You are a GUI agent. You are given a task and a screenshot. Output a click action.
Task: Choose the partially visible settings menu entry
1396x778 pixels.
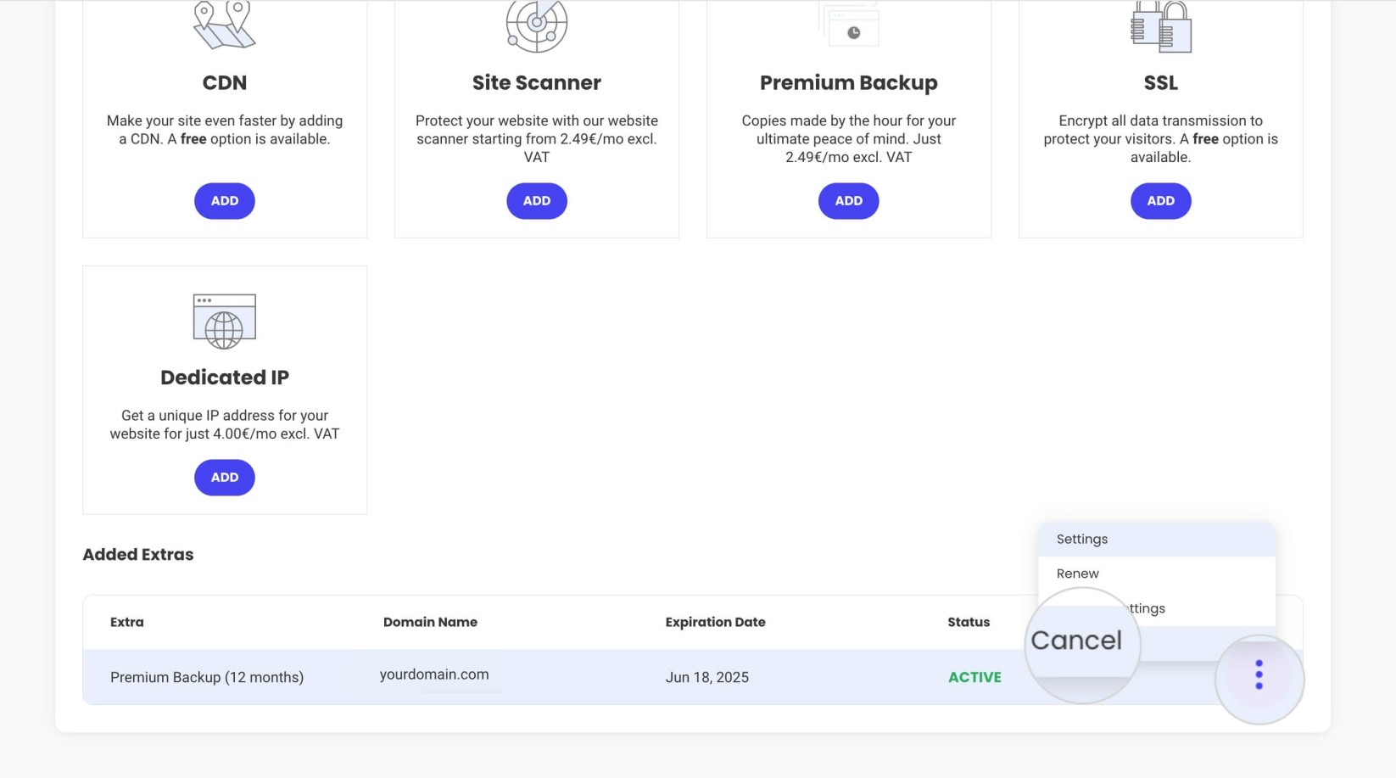(x=1146, y=607)
